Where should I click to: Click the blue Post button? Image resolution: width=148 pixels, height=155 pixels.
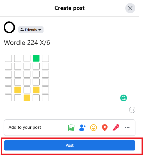pyautogui.click(x=70, y=145)
